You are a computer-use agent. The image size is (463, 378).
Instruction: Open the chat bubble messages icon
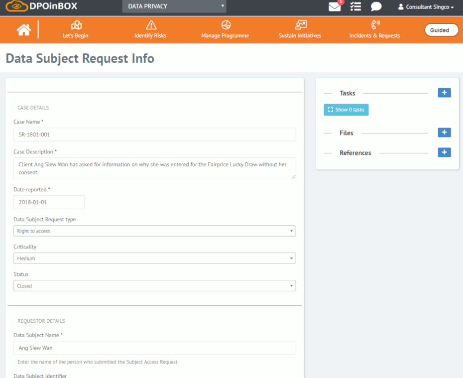coord(376,7)
